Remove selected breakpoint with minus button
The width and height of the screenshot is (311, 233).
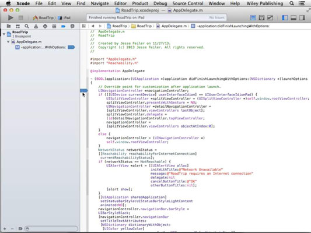12,229
